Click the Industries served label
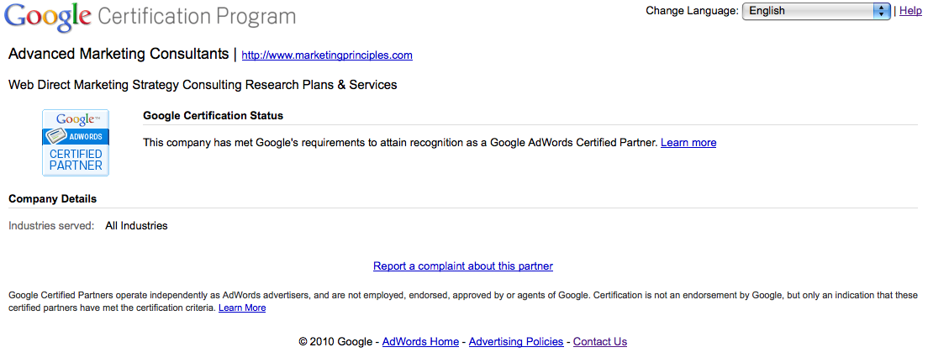This screenshot has width=928, height=363. (x=51, y=226)
